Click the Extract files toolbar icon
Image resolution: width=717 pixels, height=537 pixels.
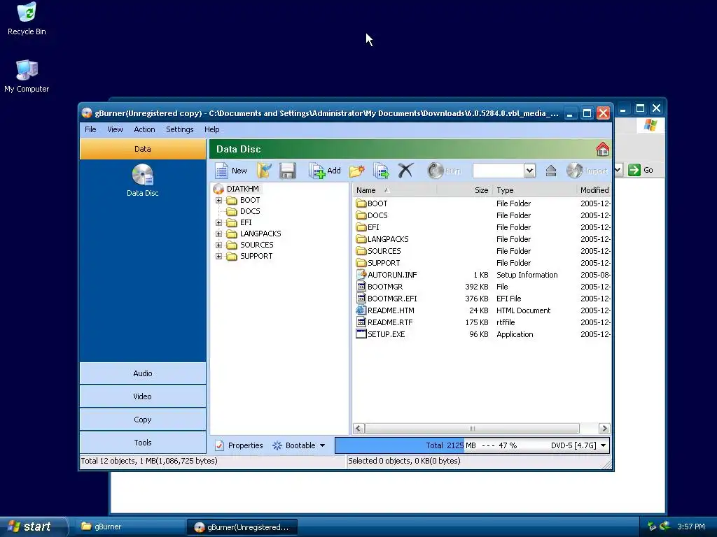381,171
